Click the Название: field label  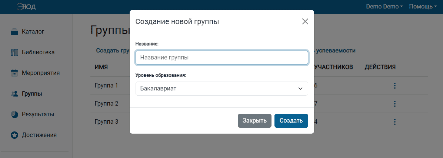pos(147,44)
